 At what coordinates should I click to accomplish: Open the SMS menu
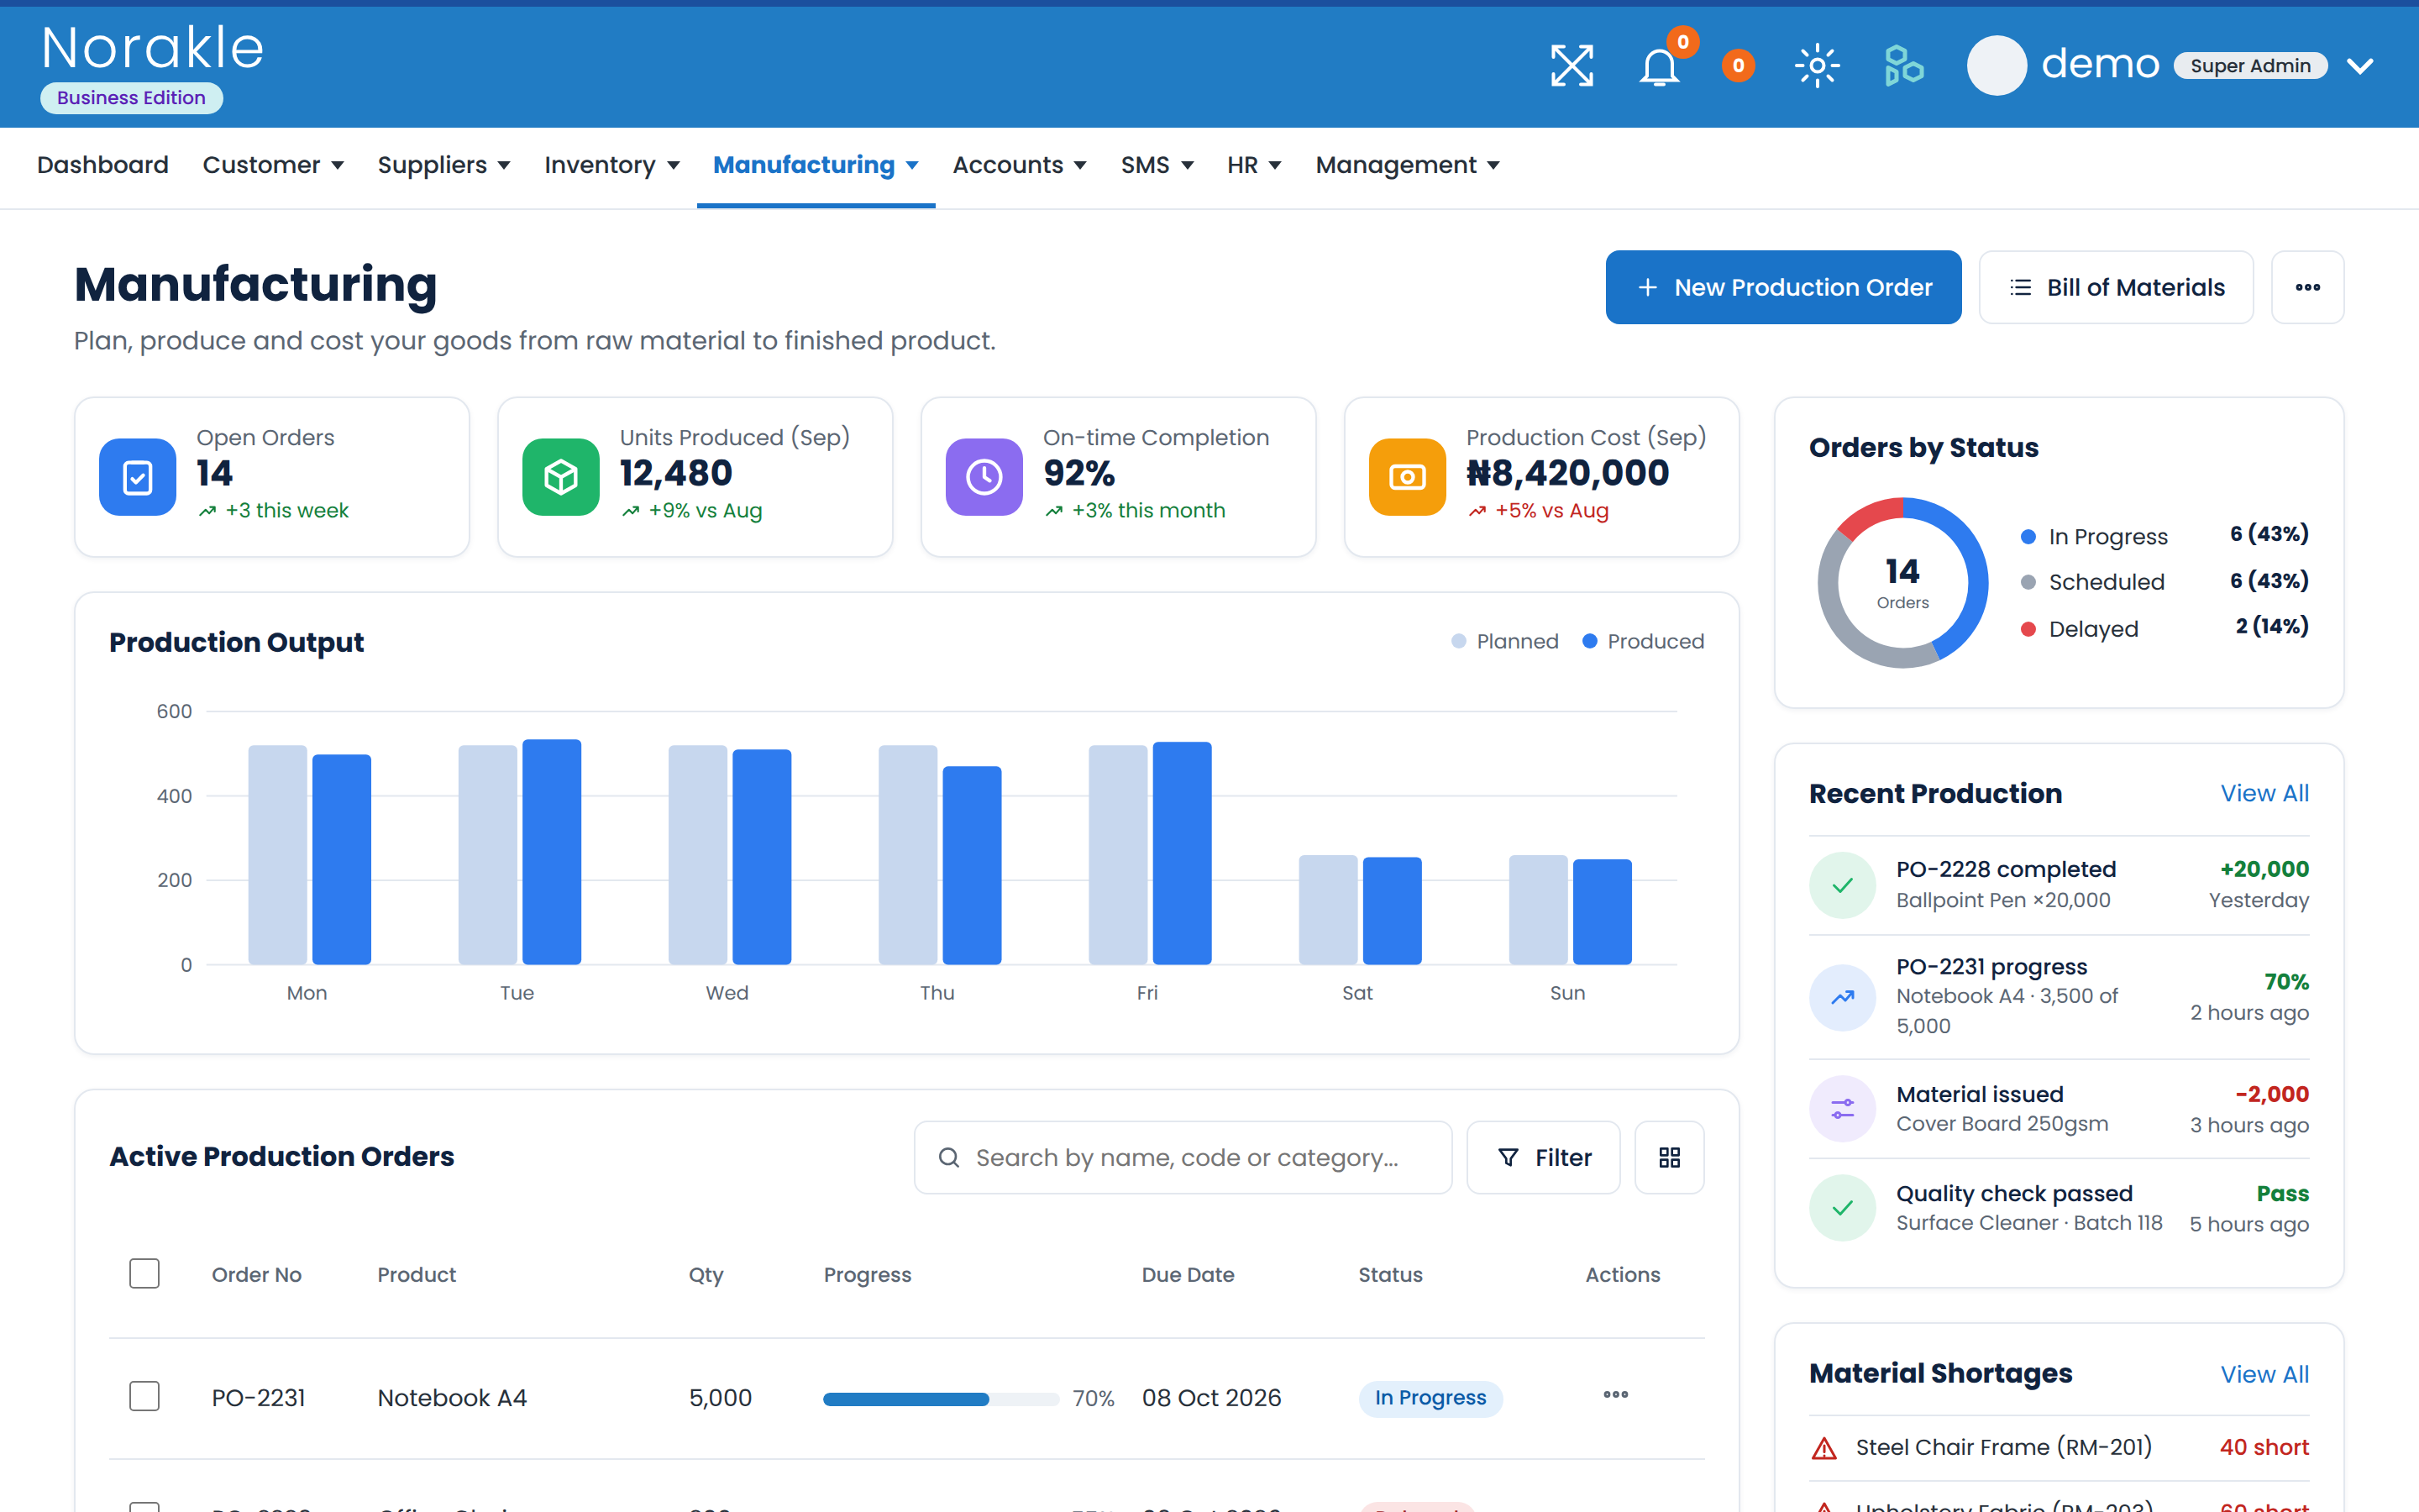coord(1157,165)
